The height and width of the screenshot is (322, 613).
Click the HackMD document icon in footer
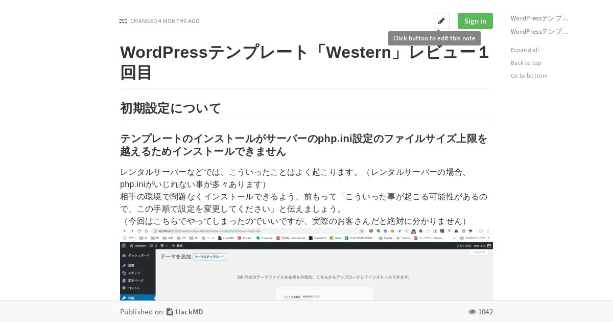click(170, 312)
